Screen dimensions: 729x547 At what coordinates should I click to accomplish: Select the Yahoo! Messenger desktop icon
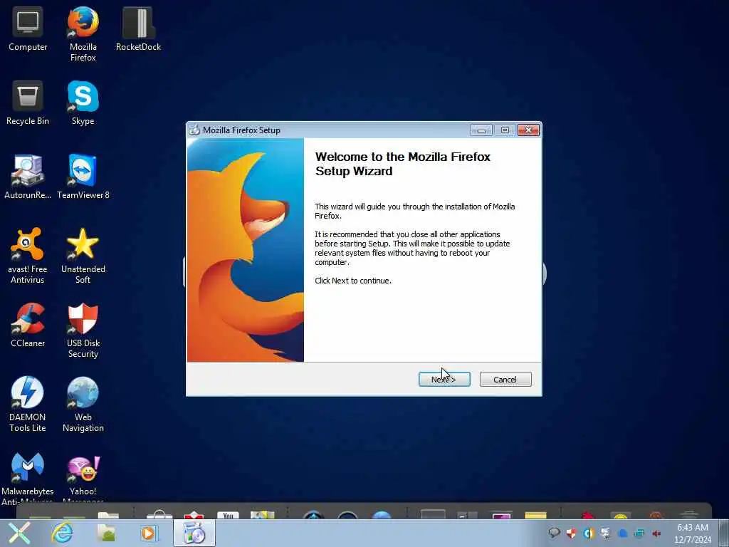point(83,478)
